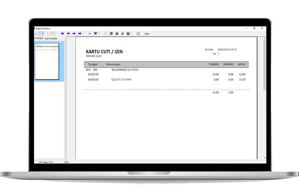This screenshot has width=299, height=195.
Task: Click the previous page arrow
Action: pyautogui.click(x=68, y=34)
